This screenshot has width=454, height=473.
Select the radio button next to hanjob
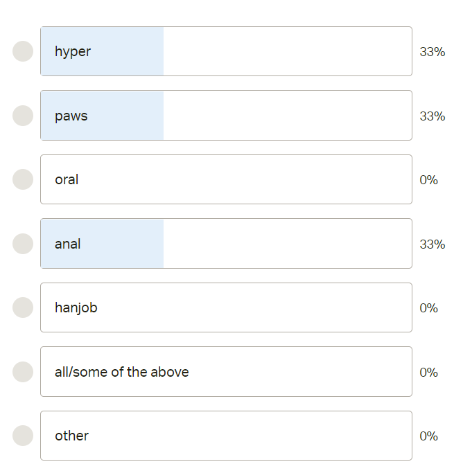coord(23,307)
